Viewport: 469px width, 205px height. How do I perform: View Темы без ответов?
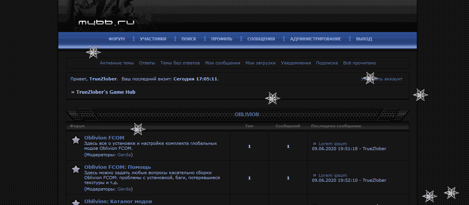click(x=180, y=63)
